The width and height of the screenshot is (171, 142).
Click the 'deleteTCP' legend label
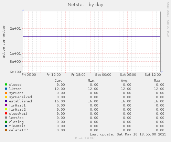(x=18, y=130)
